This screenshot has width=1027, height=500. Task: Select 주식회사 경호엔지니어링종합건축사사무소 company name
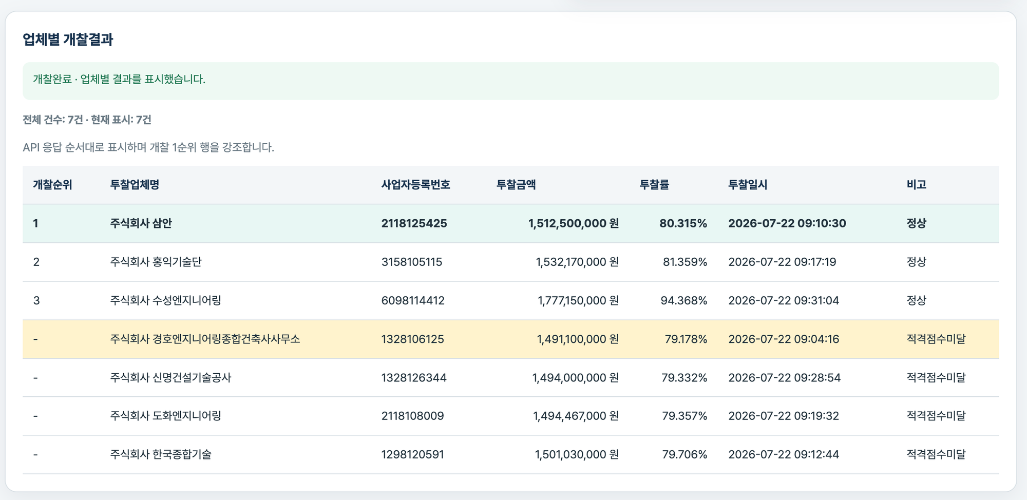[x=205, y=339]
